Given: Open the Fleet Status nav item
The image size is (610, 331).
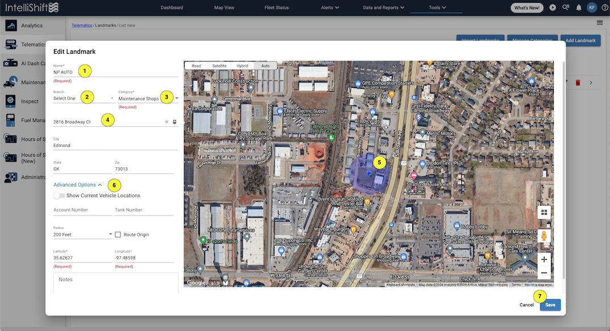Looking at the screenshot, I should click(277, 8).
